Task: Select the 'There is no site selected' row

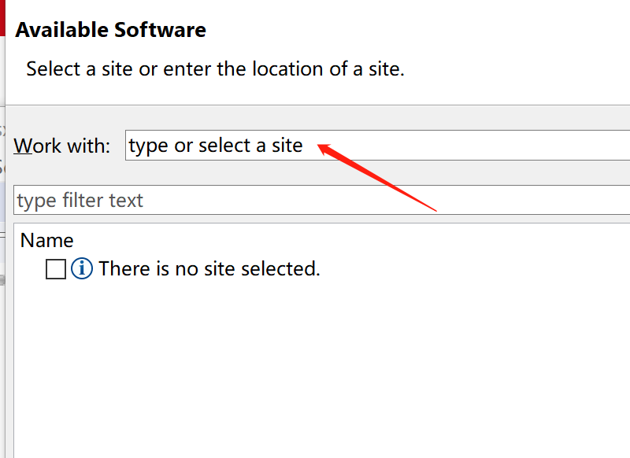Action: coord(209,268)
